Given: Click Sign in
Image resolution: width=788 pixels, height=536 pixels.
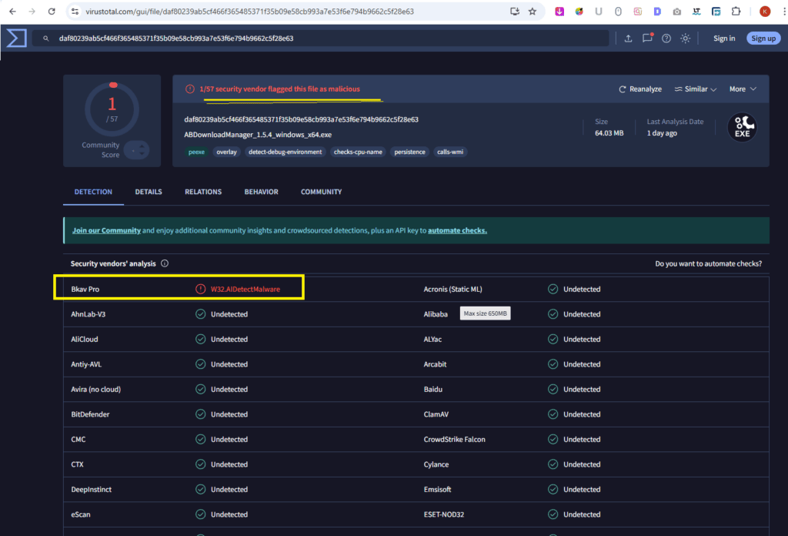Looking at the screenshot, I should coord(724,39).
